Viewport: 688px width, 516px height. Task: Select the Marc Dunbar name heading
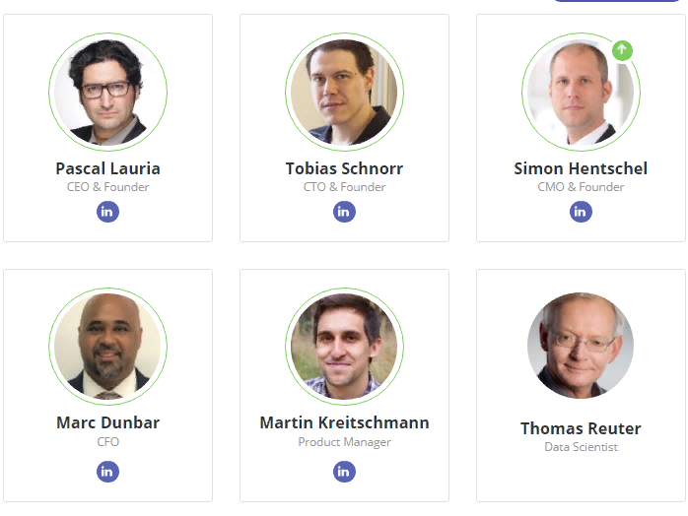point(108,423)
